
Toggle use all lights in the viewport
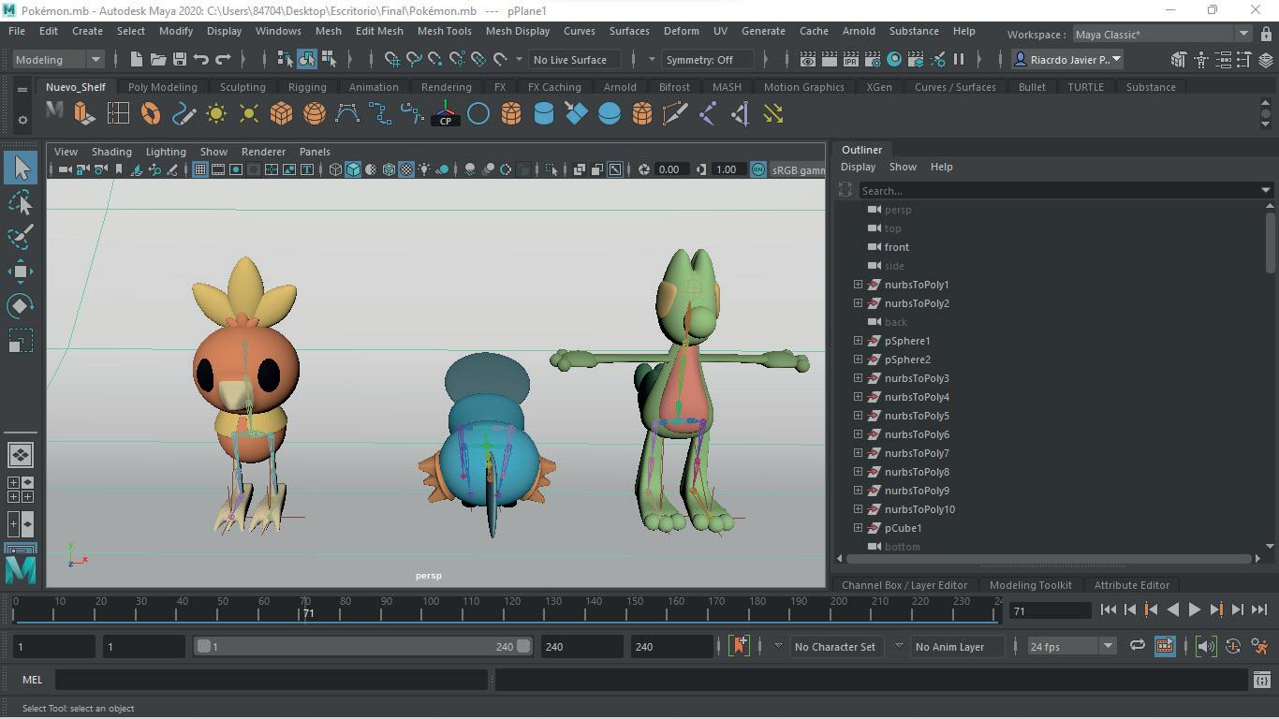(x=424, y=169)
